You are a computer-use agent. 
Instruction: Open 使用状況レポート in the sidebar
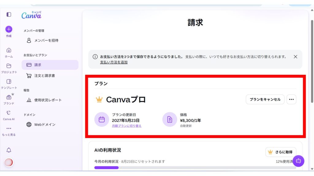[x=50, y=100]
